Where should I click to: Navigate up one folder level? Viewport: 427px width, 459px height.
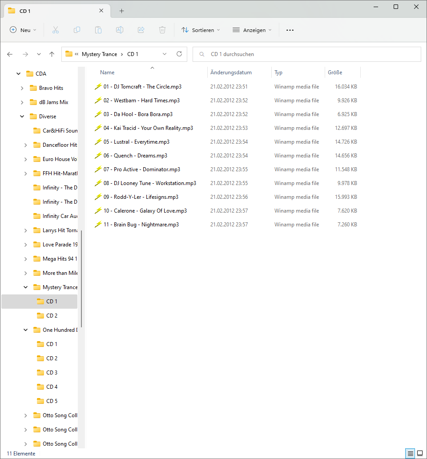[51, 53]
